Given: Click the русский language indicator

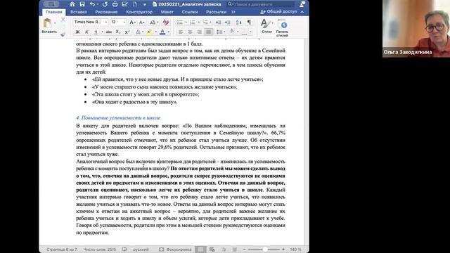Looking at the screenshot, I should coord(141,249).
